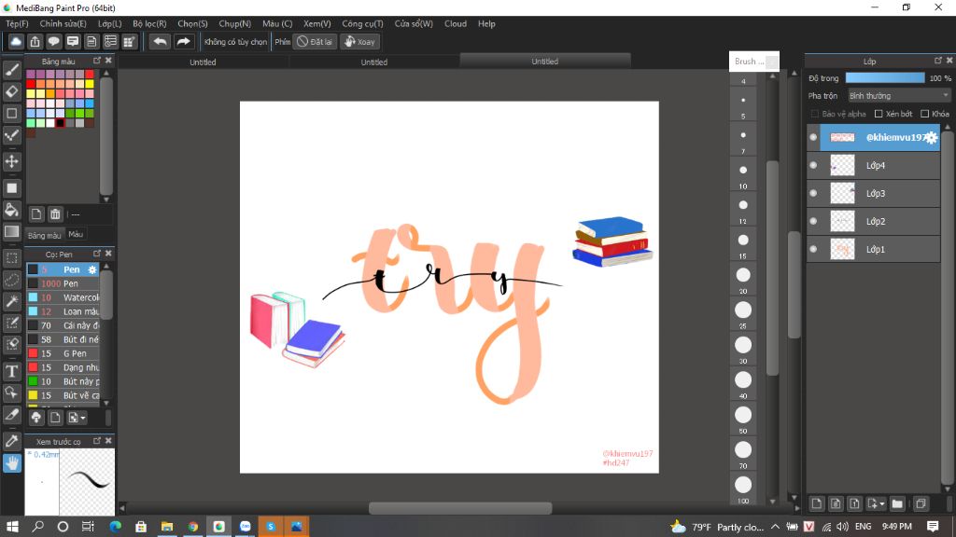Open the Cloud menu
Viewport: 956px width, 537px height.
(456, 23)
